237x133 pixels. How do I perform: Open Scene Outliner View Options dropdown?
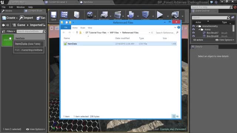pyautogui.click(x=225, y=40)
